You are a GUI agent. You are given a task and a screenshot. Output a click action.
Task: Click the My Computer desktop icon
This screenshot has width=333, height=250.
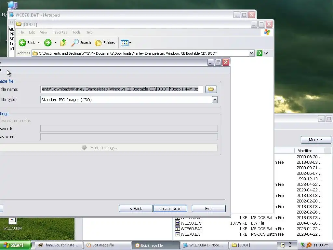pyautogui.click(x=13, y=5)
